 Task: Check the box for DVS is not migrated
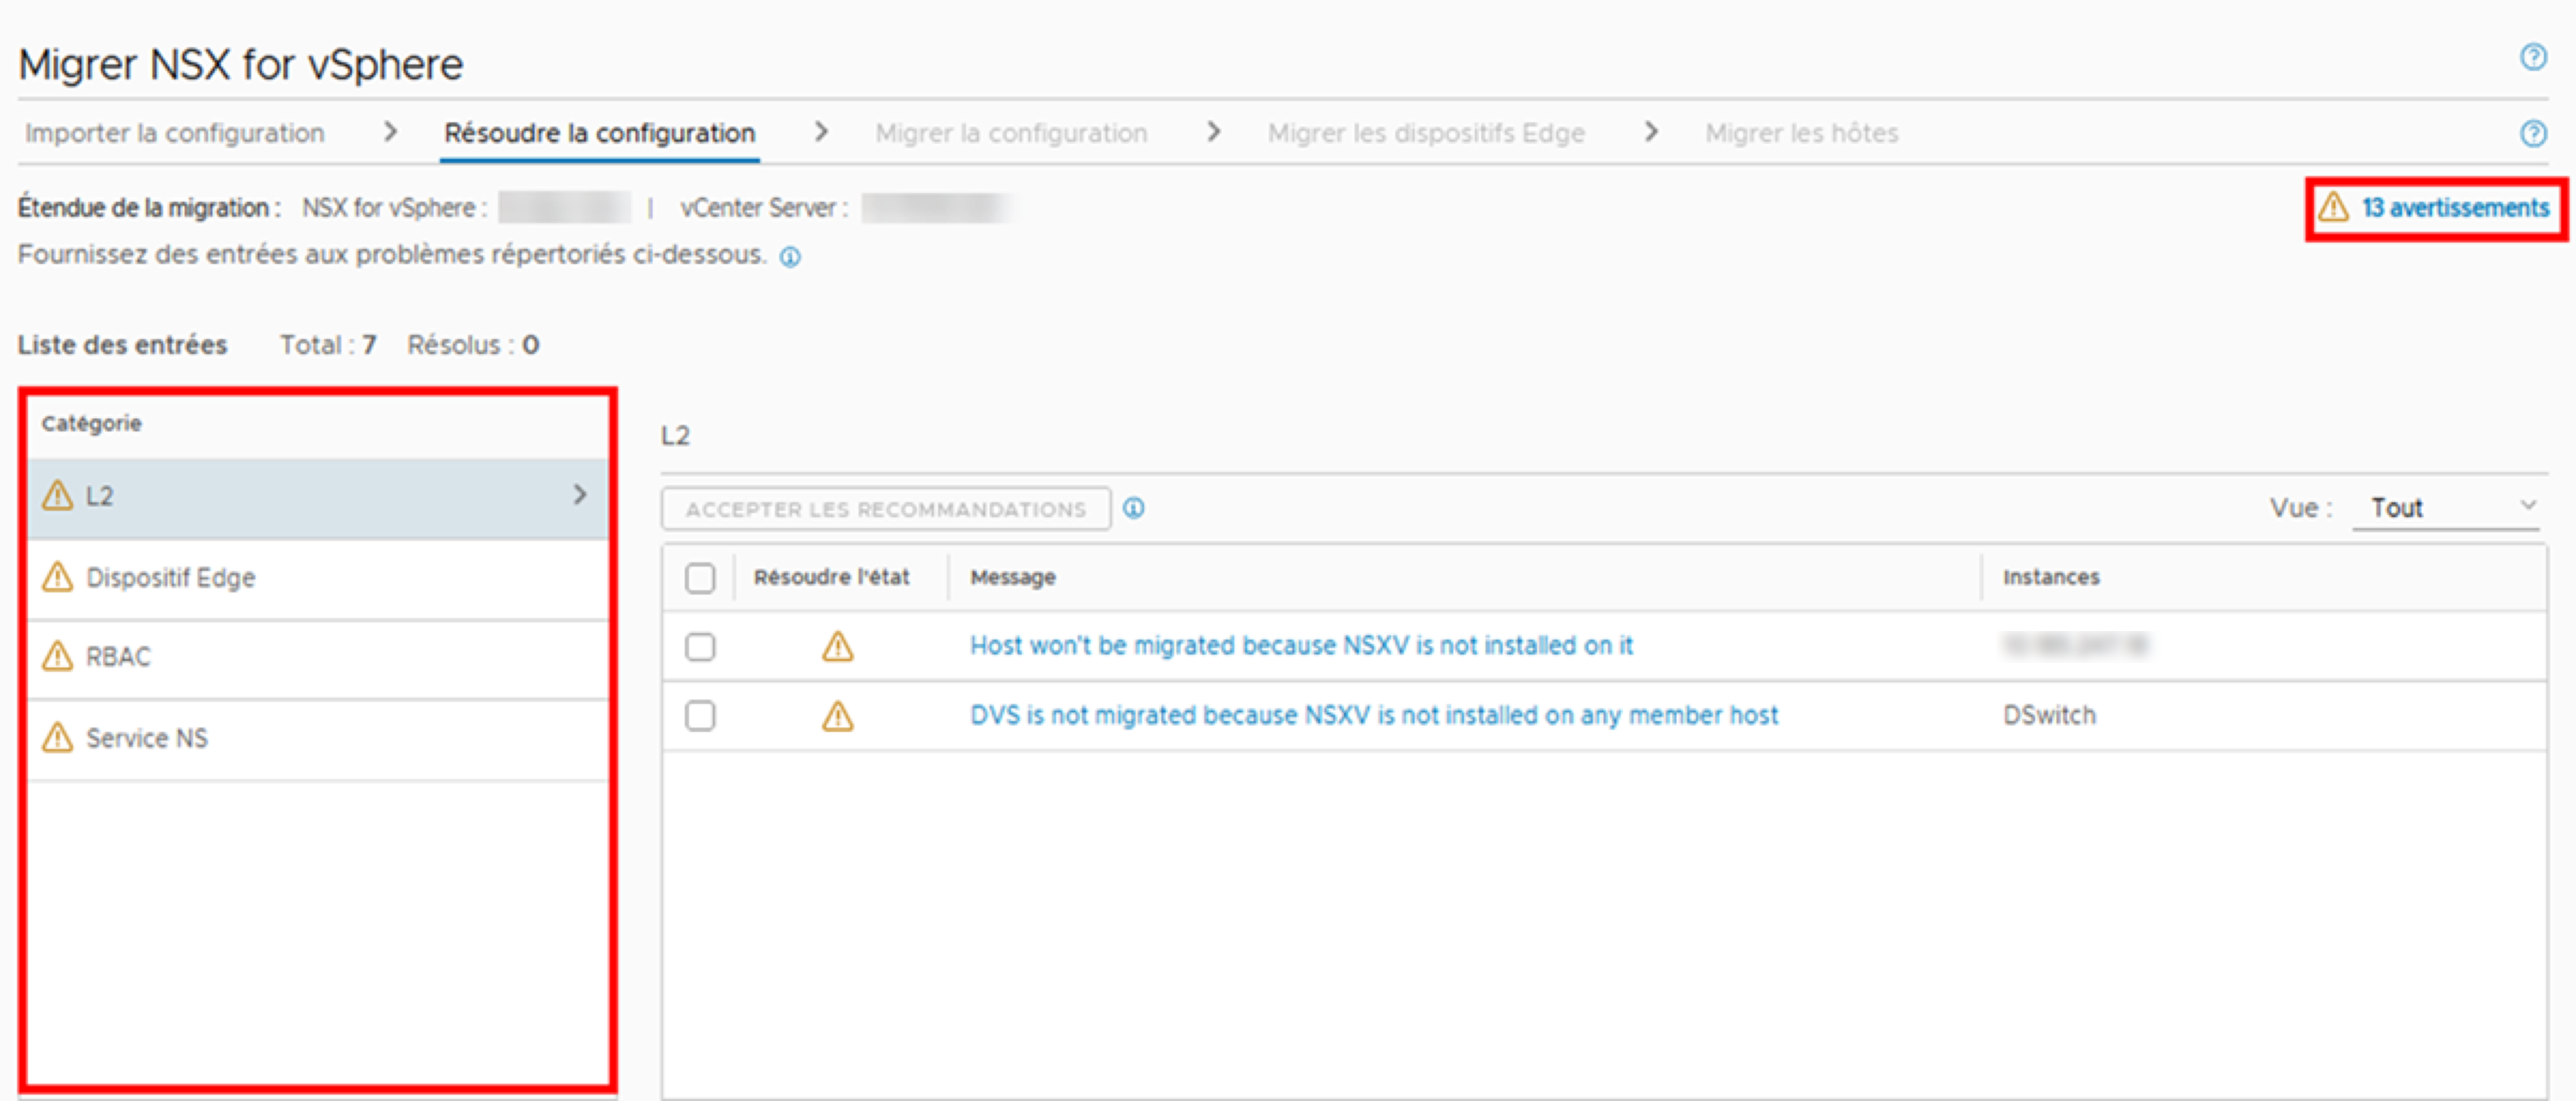700,716
